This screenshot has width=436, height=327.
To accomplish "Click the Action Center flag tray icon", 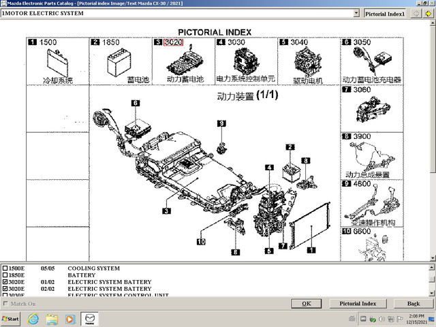I will 400,319.
